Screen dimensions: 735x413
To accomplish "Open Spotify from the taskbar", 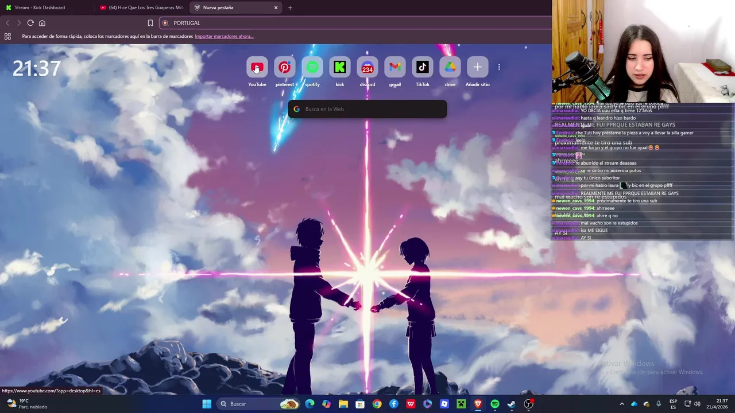I will (495, 404).
